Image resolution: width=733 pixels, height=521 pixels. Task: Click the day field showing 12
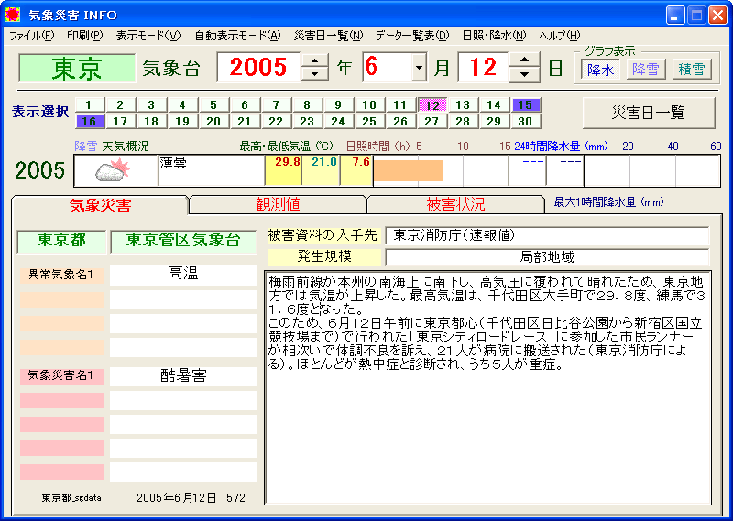pyautogui.click(x=484, y=67)
